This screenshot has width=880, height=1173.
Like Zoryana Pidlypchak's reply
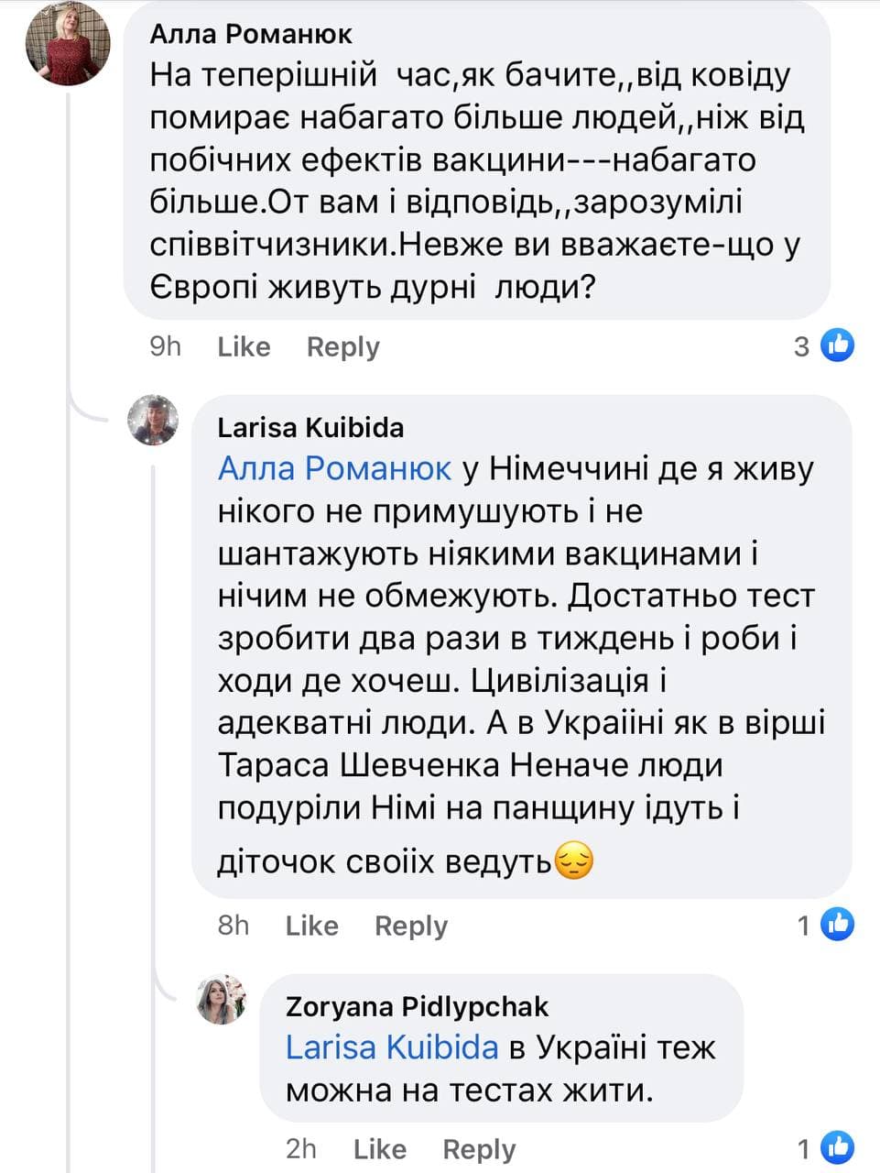coord(379,1149)
